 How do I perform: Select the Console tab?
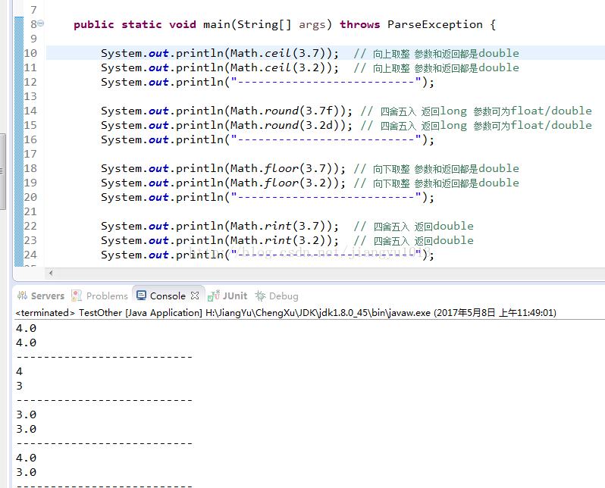pos(168,296)
